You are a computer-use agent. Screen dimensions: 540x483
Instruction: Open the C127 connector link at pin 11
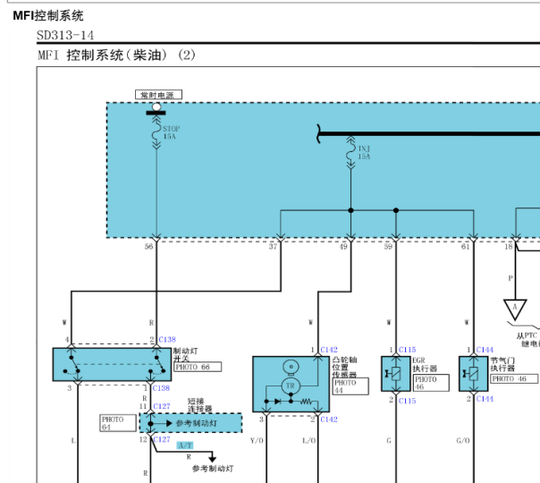162,406
